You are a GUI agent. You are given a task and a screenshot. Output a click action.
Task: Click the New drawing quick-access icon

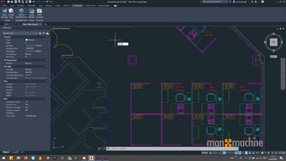coord(8,2)
